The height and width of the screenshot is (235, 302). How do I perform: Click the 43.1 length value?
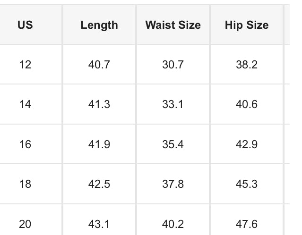pos(99,223)
